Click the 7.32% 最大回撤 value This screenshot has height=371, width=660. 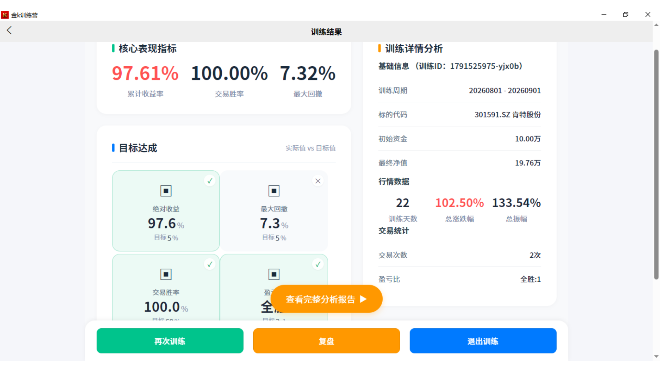click(308, 73)
